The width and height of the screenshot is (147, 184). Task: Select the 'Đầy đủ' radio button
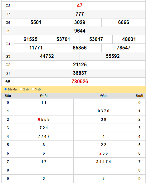(x=5, y=89)
